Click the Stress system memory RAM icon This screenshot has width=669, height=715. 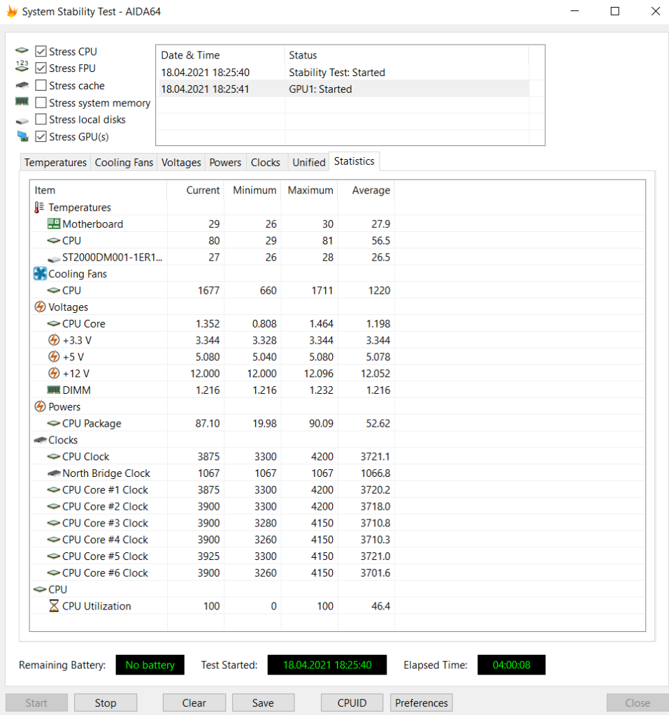[x=22, y=101]
